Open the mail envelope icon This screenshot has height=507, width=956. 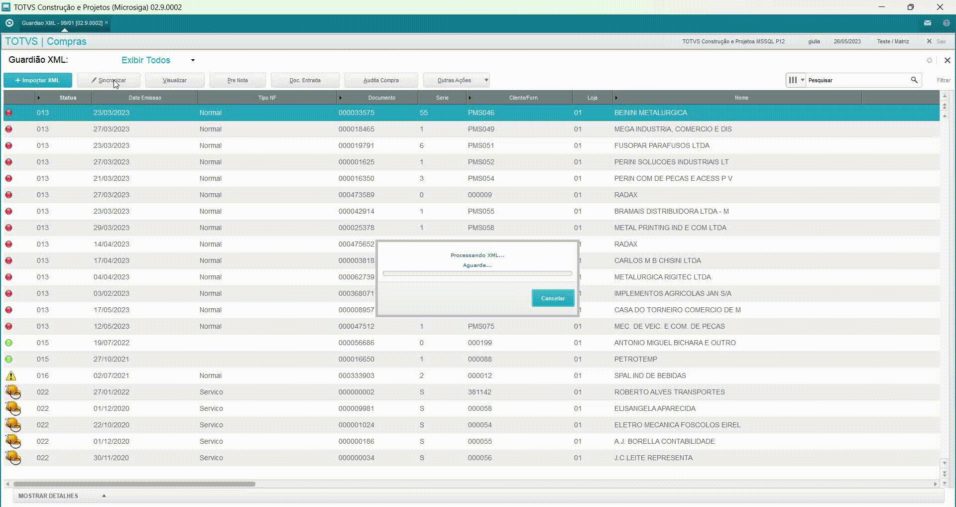tap(928, 23)
